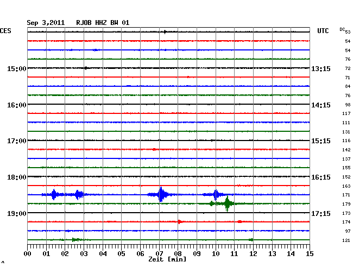Click minute 14 on the time axis

click(291, 254)
